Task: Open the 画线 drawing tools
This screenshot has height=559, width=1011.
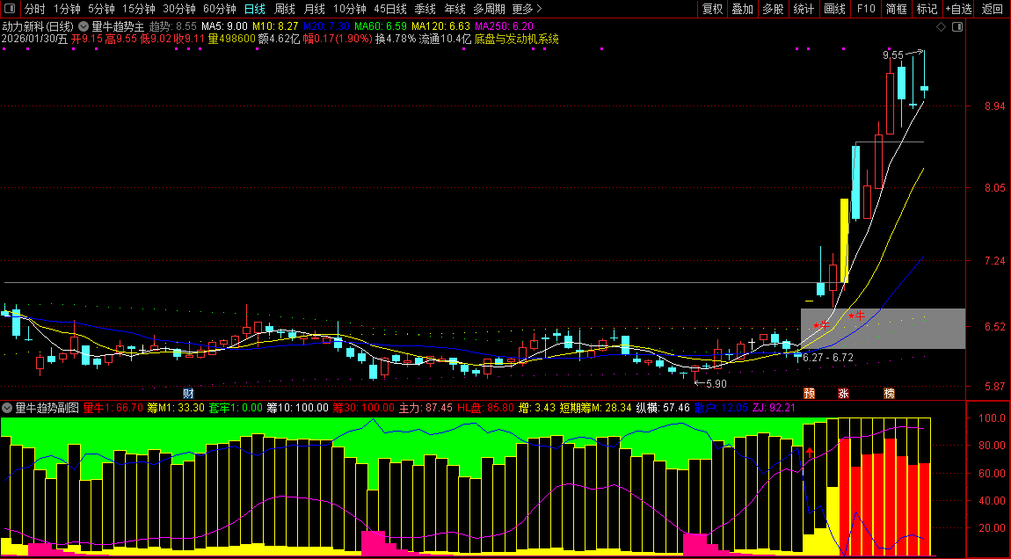Action: coord(835,9)
